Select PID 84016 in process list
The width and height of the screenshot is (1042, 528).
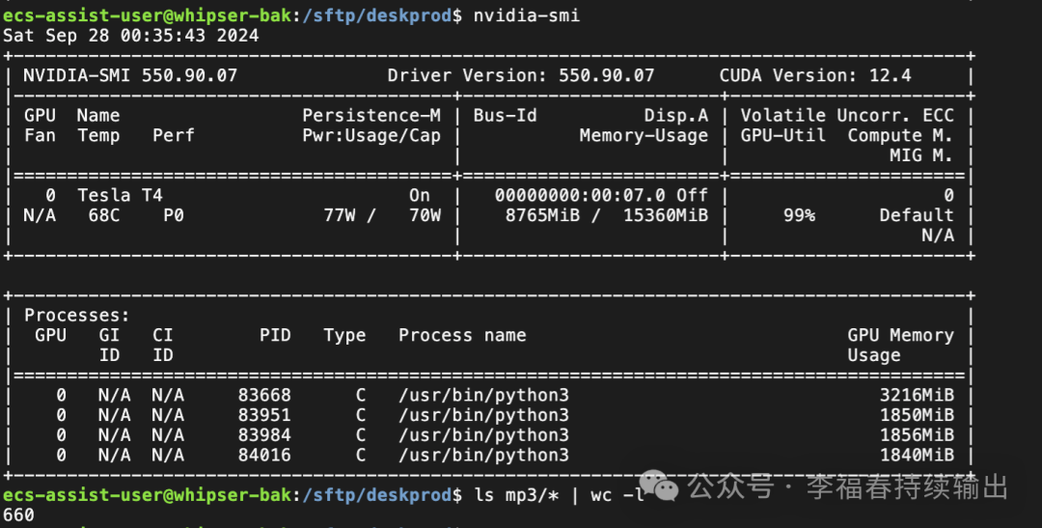click(264, 455)
